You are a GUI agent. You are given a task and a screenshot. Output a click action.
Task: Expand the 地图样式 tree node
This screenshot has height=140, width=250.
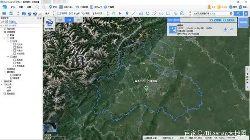(5, 69)
